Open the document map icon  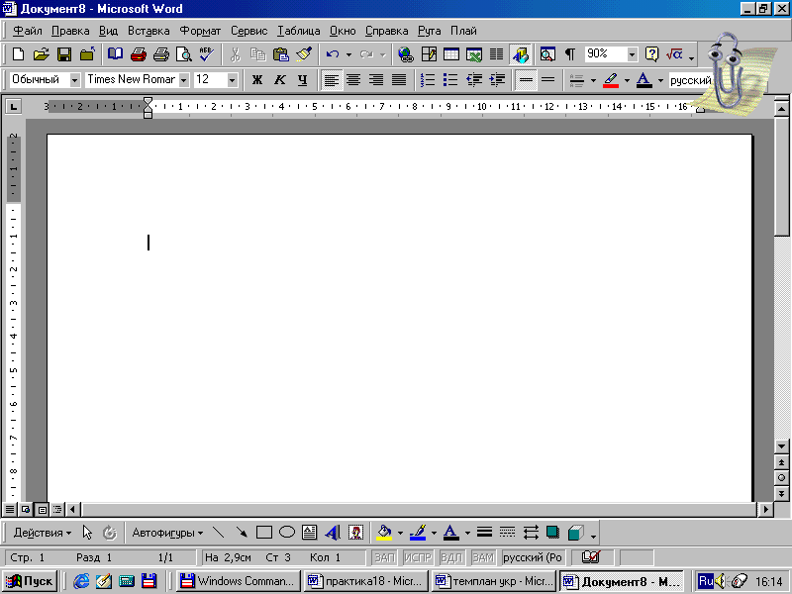[x=547, y=54]
